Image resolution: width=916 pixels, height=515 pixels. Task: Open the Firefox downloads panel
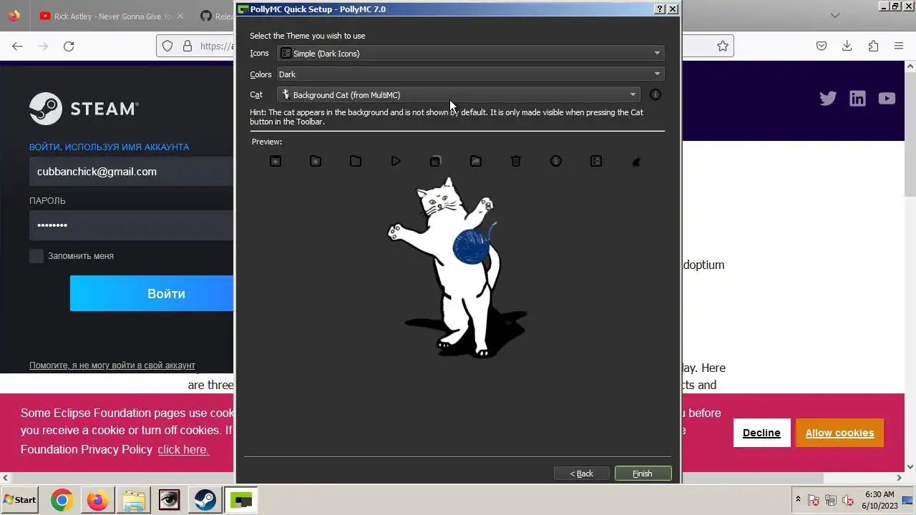pyautogui.click(x=847, y=46)
